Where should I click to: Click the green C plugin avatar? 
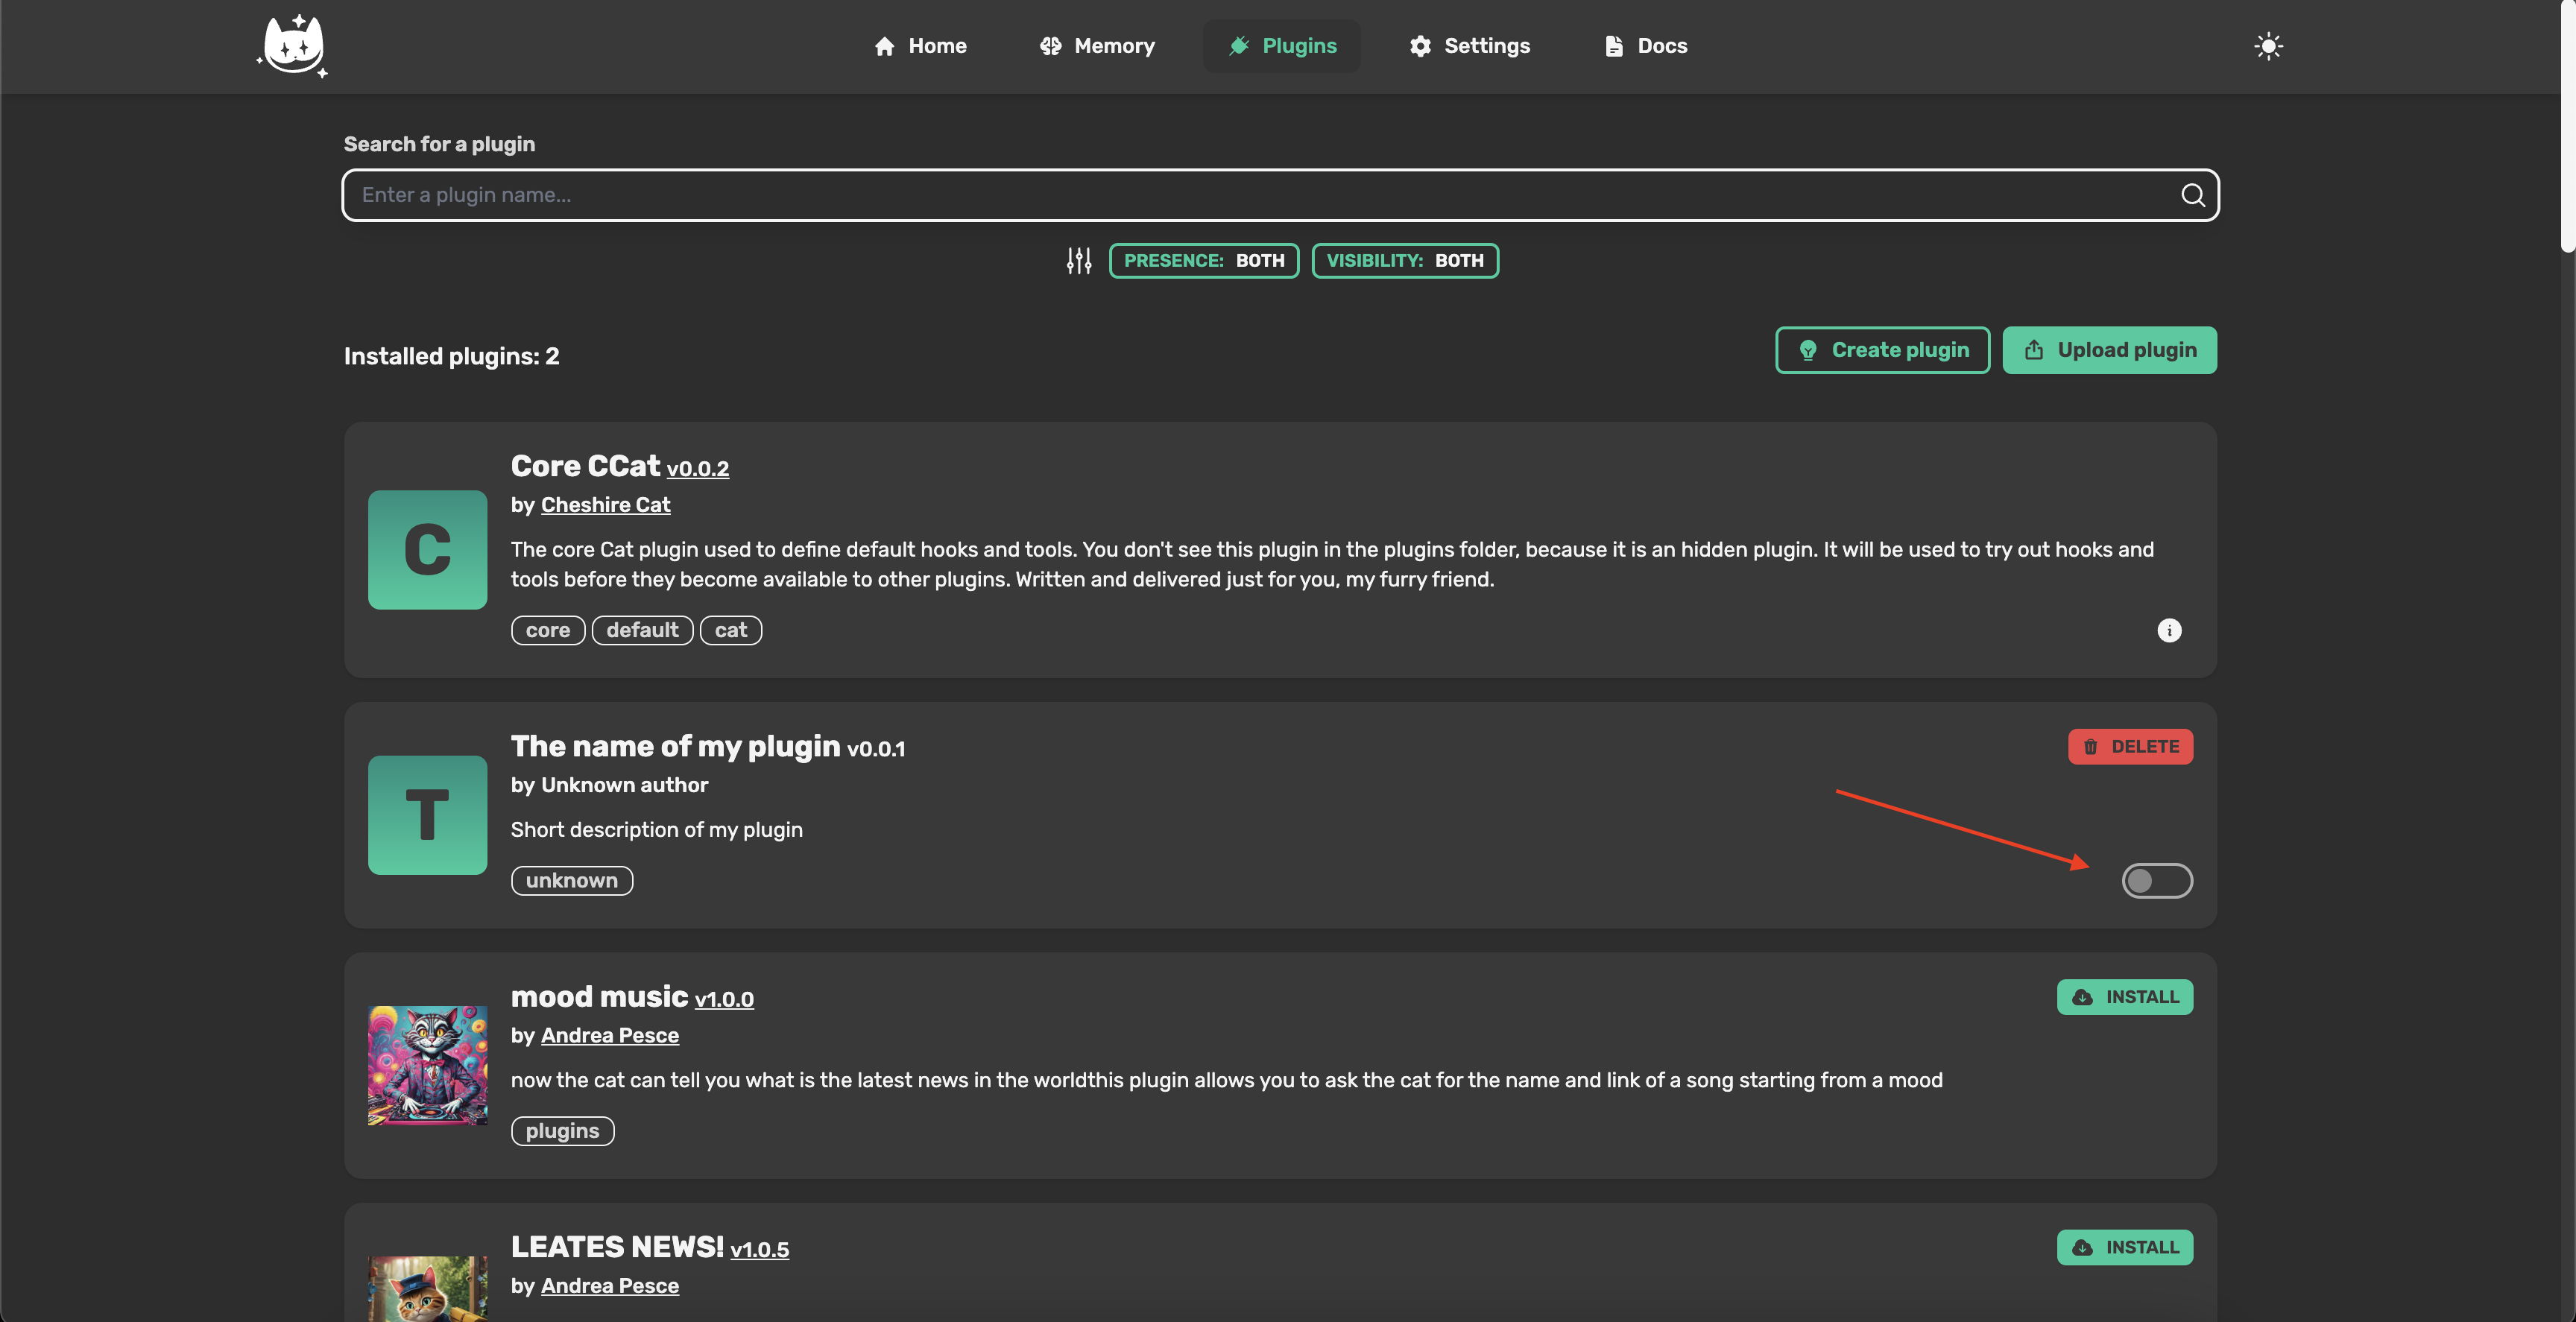click(x=427, y=549)
